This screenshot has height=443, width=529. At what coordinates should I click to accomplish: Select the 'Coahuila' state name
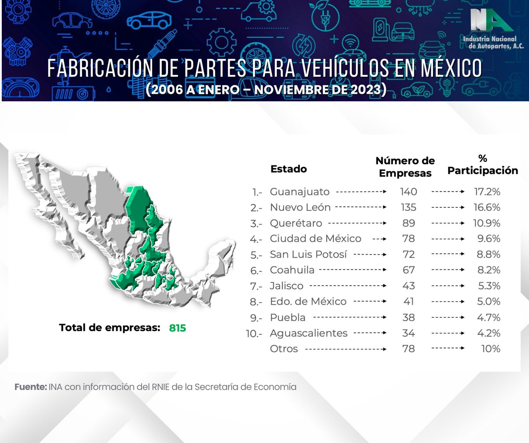pyautogui.click(x=292, y=270)
